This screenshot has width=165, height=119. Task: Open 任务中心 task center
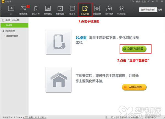(150, 117)
